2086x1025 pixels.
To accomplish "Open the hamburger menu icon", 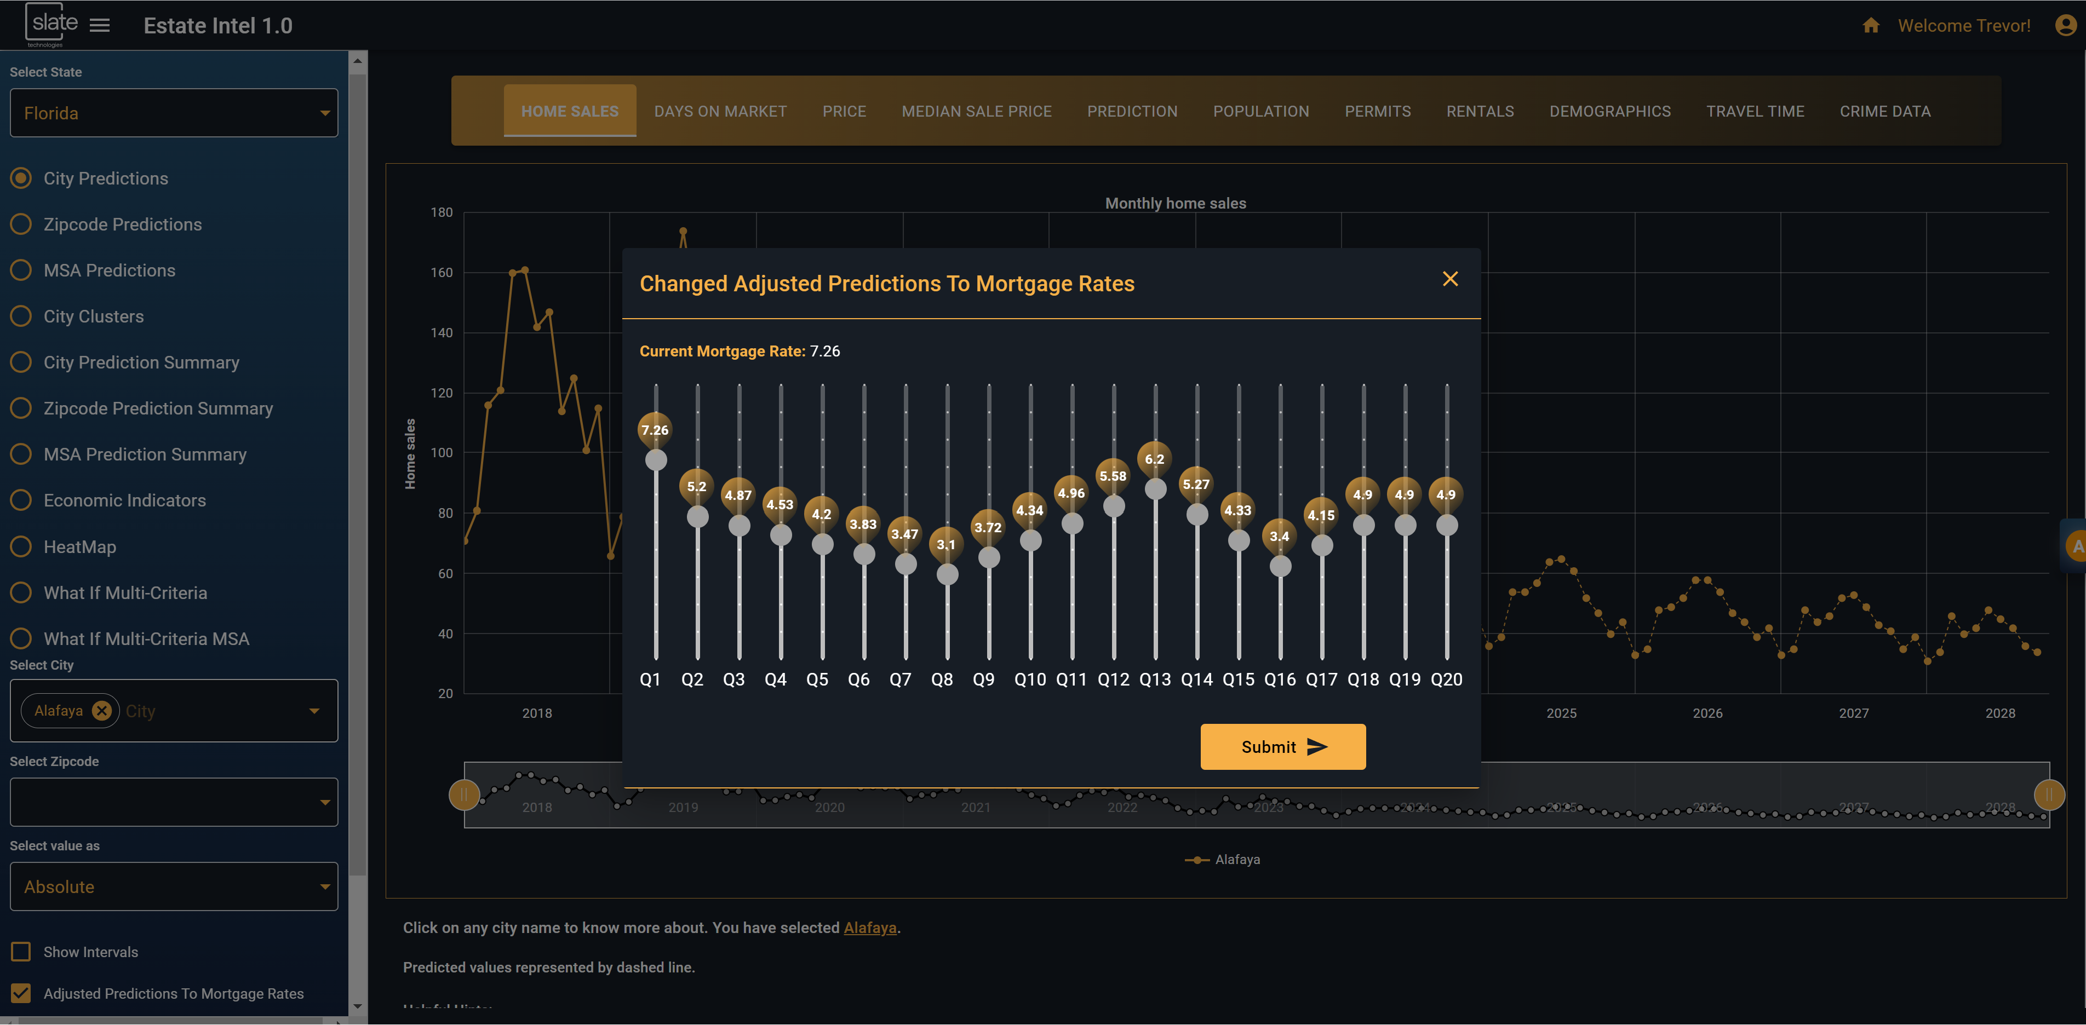I will coord(100,26).
